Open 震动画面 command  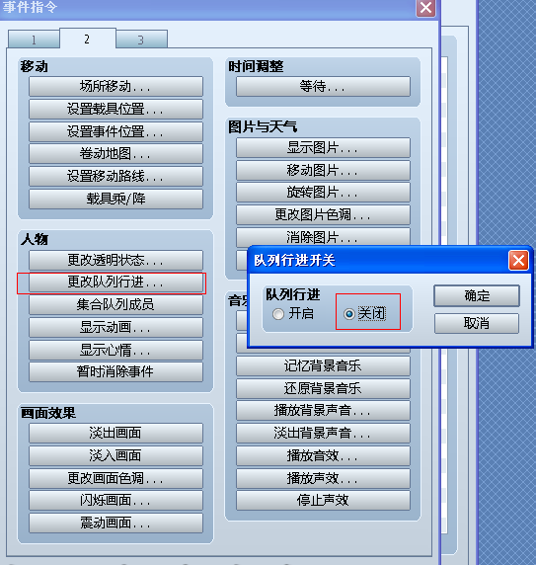pos(115,523)
